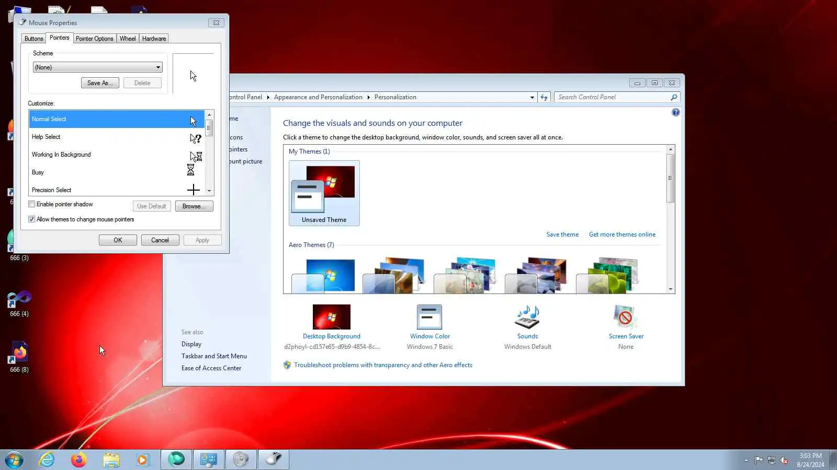Show hidden icons arrow in system tray

pyautogui.click(x=746, y=460)
